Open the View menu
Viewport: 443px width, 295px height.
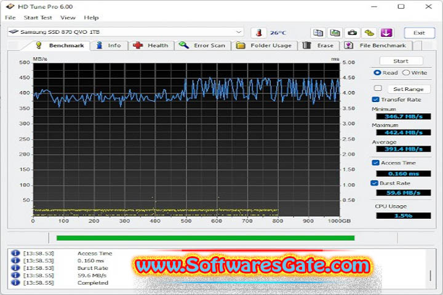(x=68, y=17)
